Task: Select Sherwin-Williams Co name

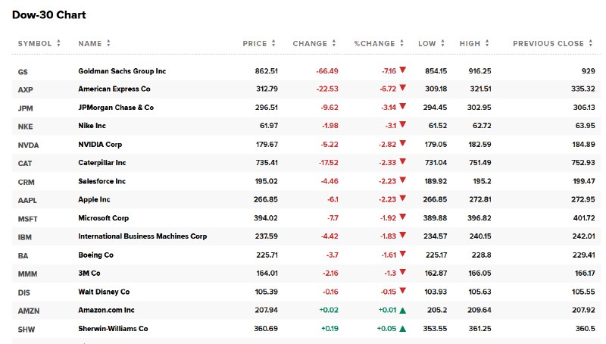Action: pyautogui.click(x=113, y=329)
